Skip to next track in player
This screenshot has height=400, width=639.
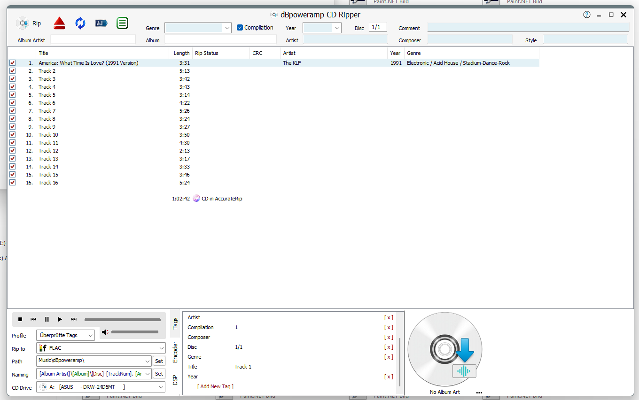click(x=74, y=319)
